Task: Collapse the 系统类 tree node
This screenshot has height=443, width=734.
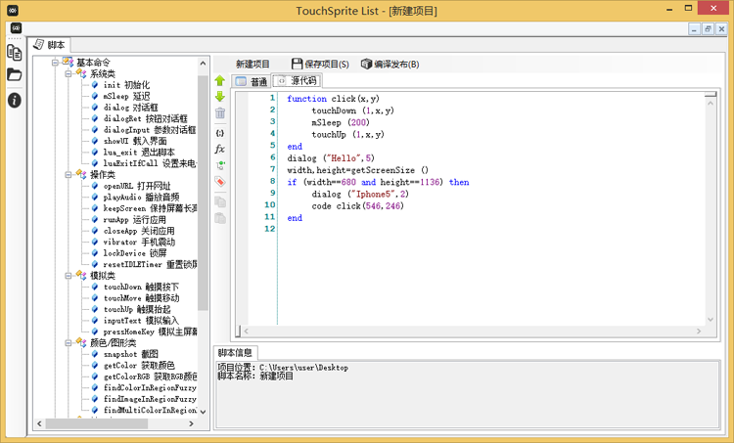Action: click(x=69, y=73)
